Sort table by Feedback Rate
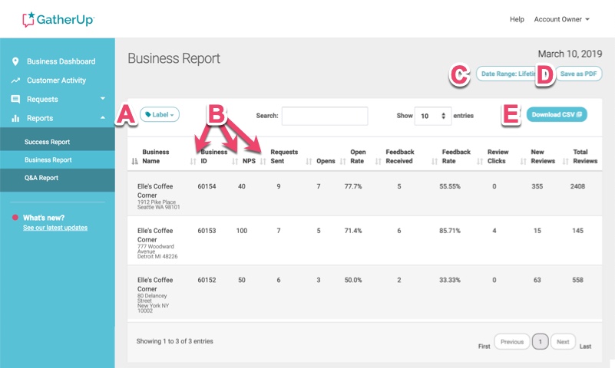615x368 pixels. [456, 156]
